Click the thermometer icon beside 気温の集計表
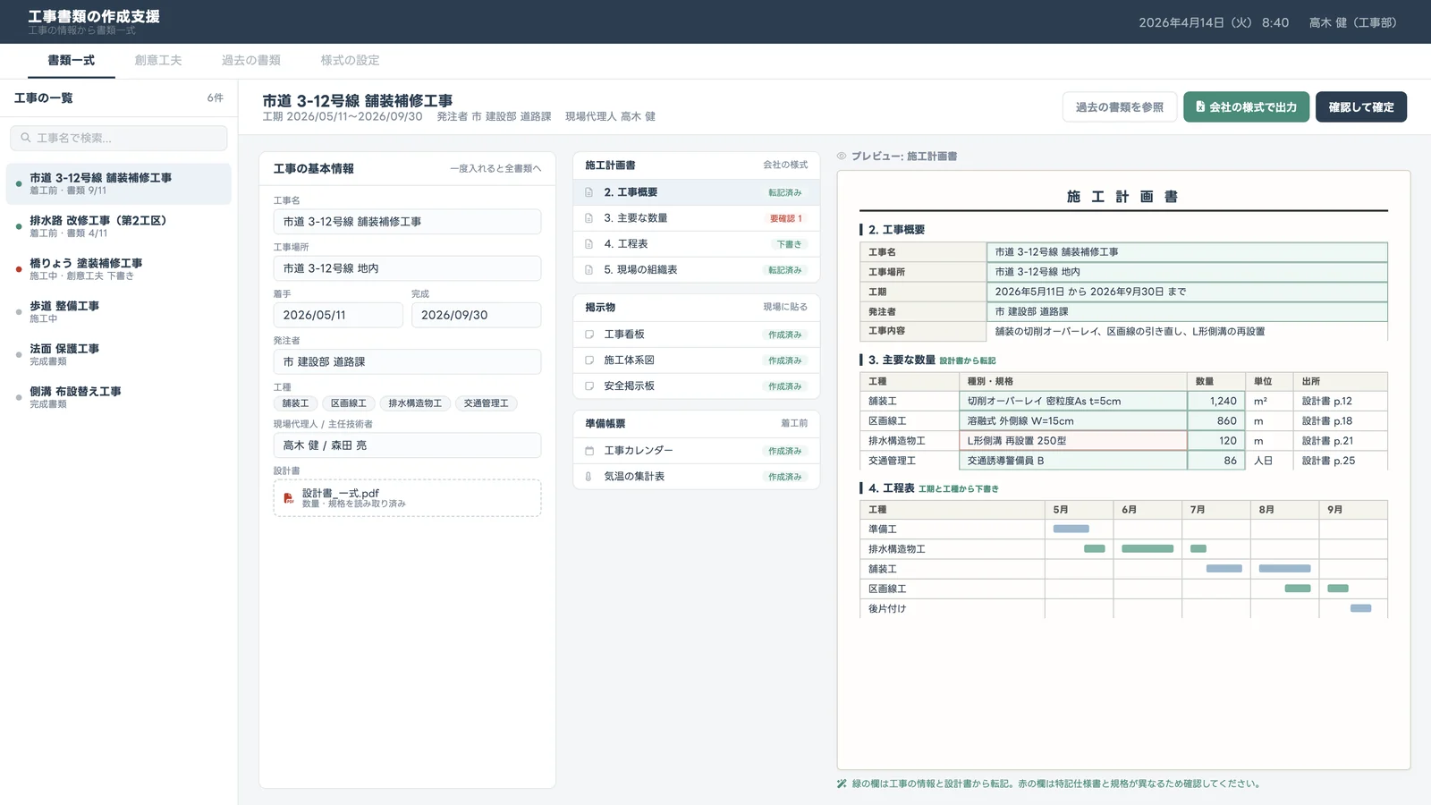 588,477
